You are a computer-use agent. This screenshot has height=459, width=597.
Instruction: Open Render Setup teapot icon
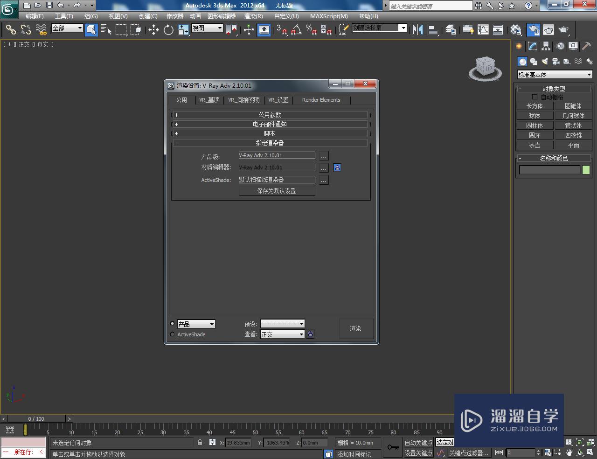tap(533, 30)
